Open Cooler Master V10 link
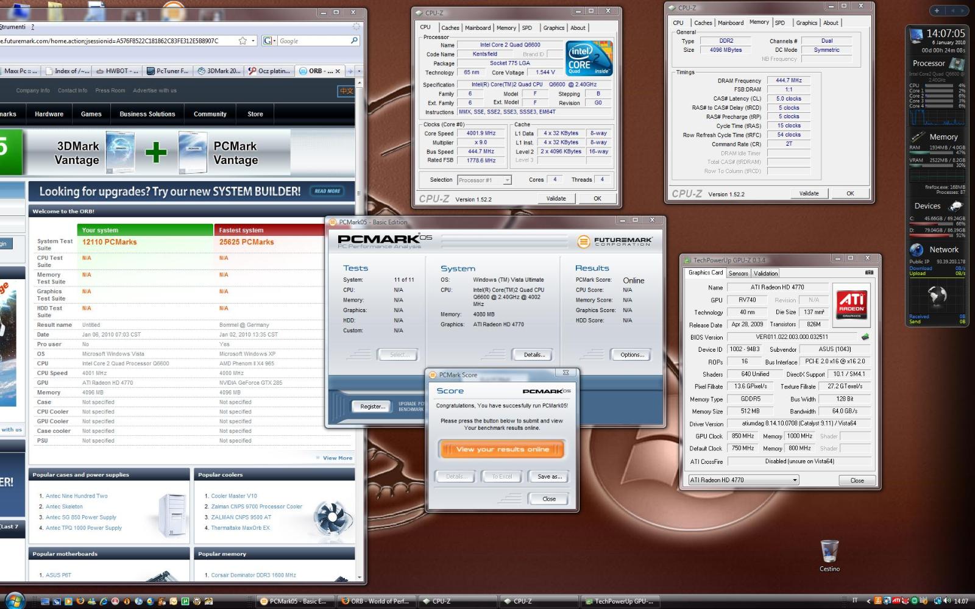Image resolution: width=975 pixels, height=609 pixels. 234,496
